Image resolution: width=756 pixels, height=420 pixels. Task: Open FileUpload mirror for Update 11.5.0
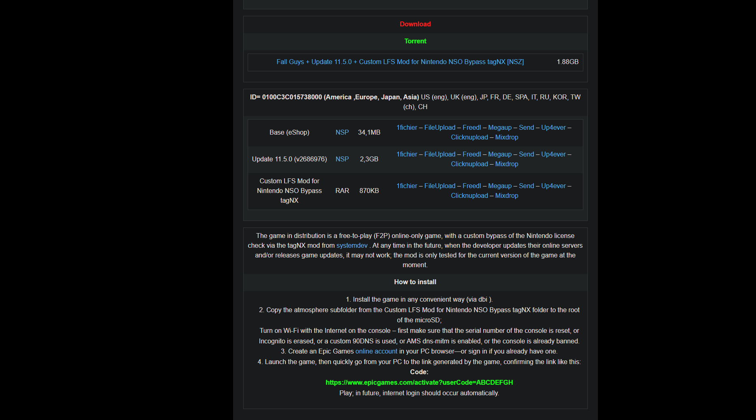[x=440, y=154]
